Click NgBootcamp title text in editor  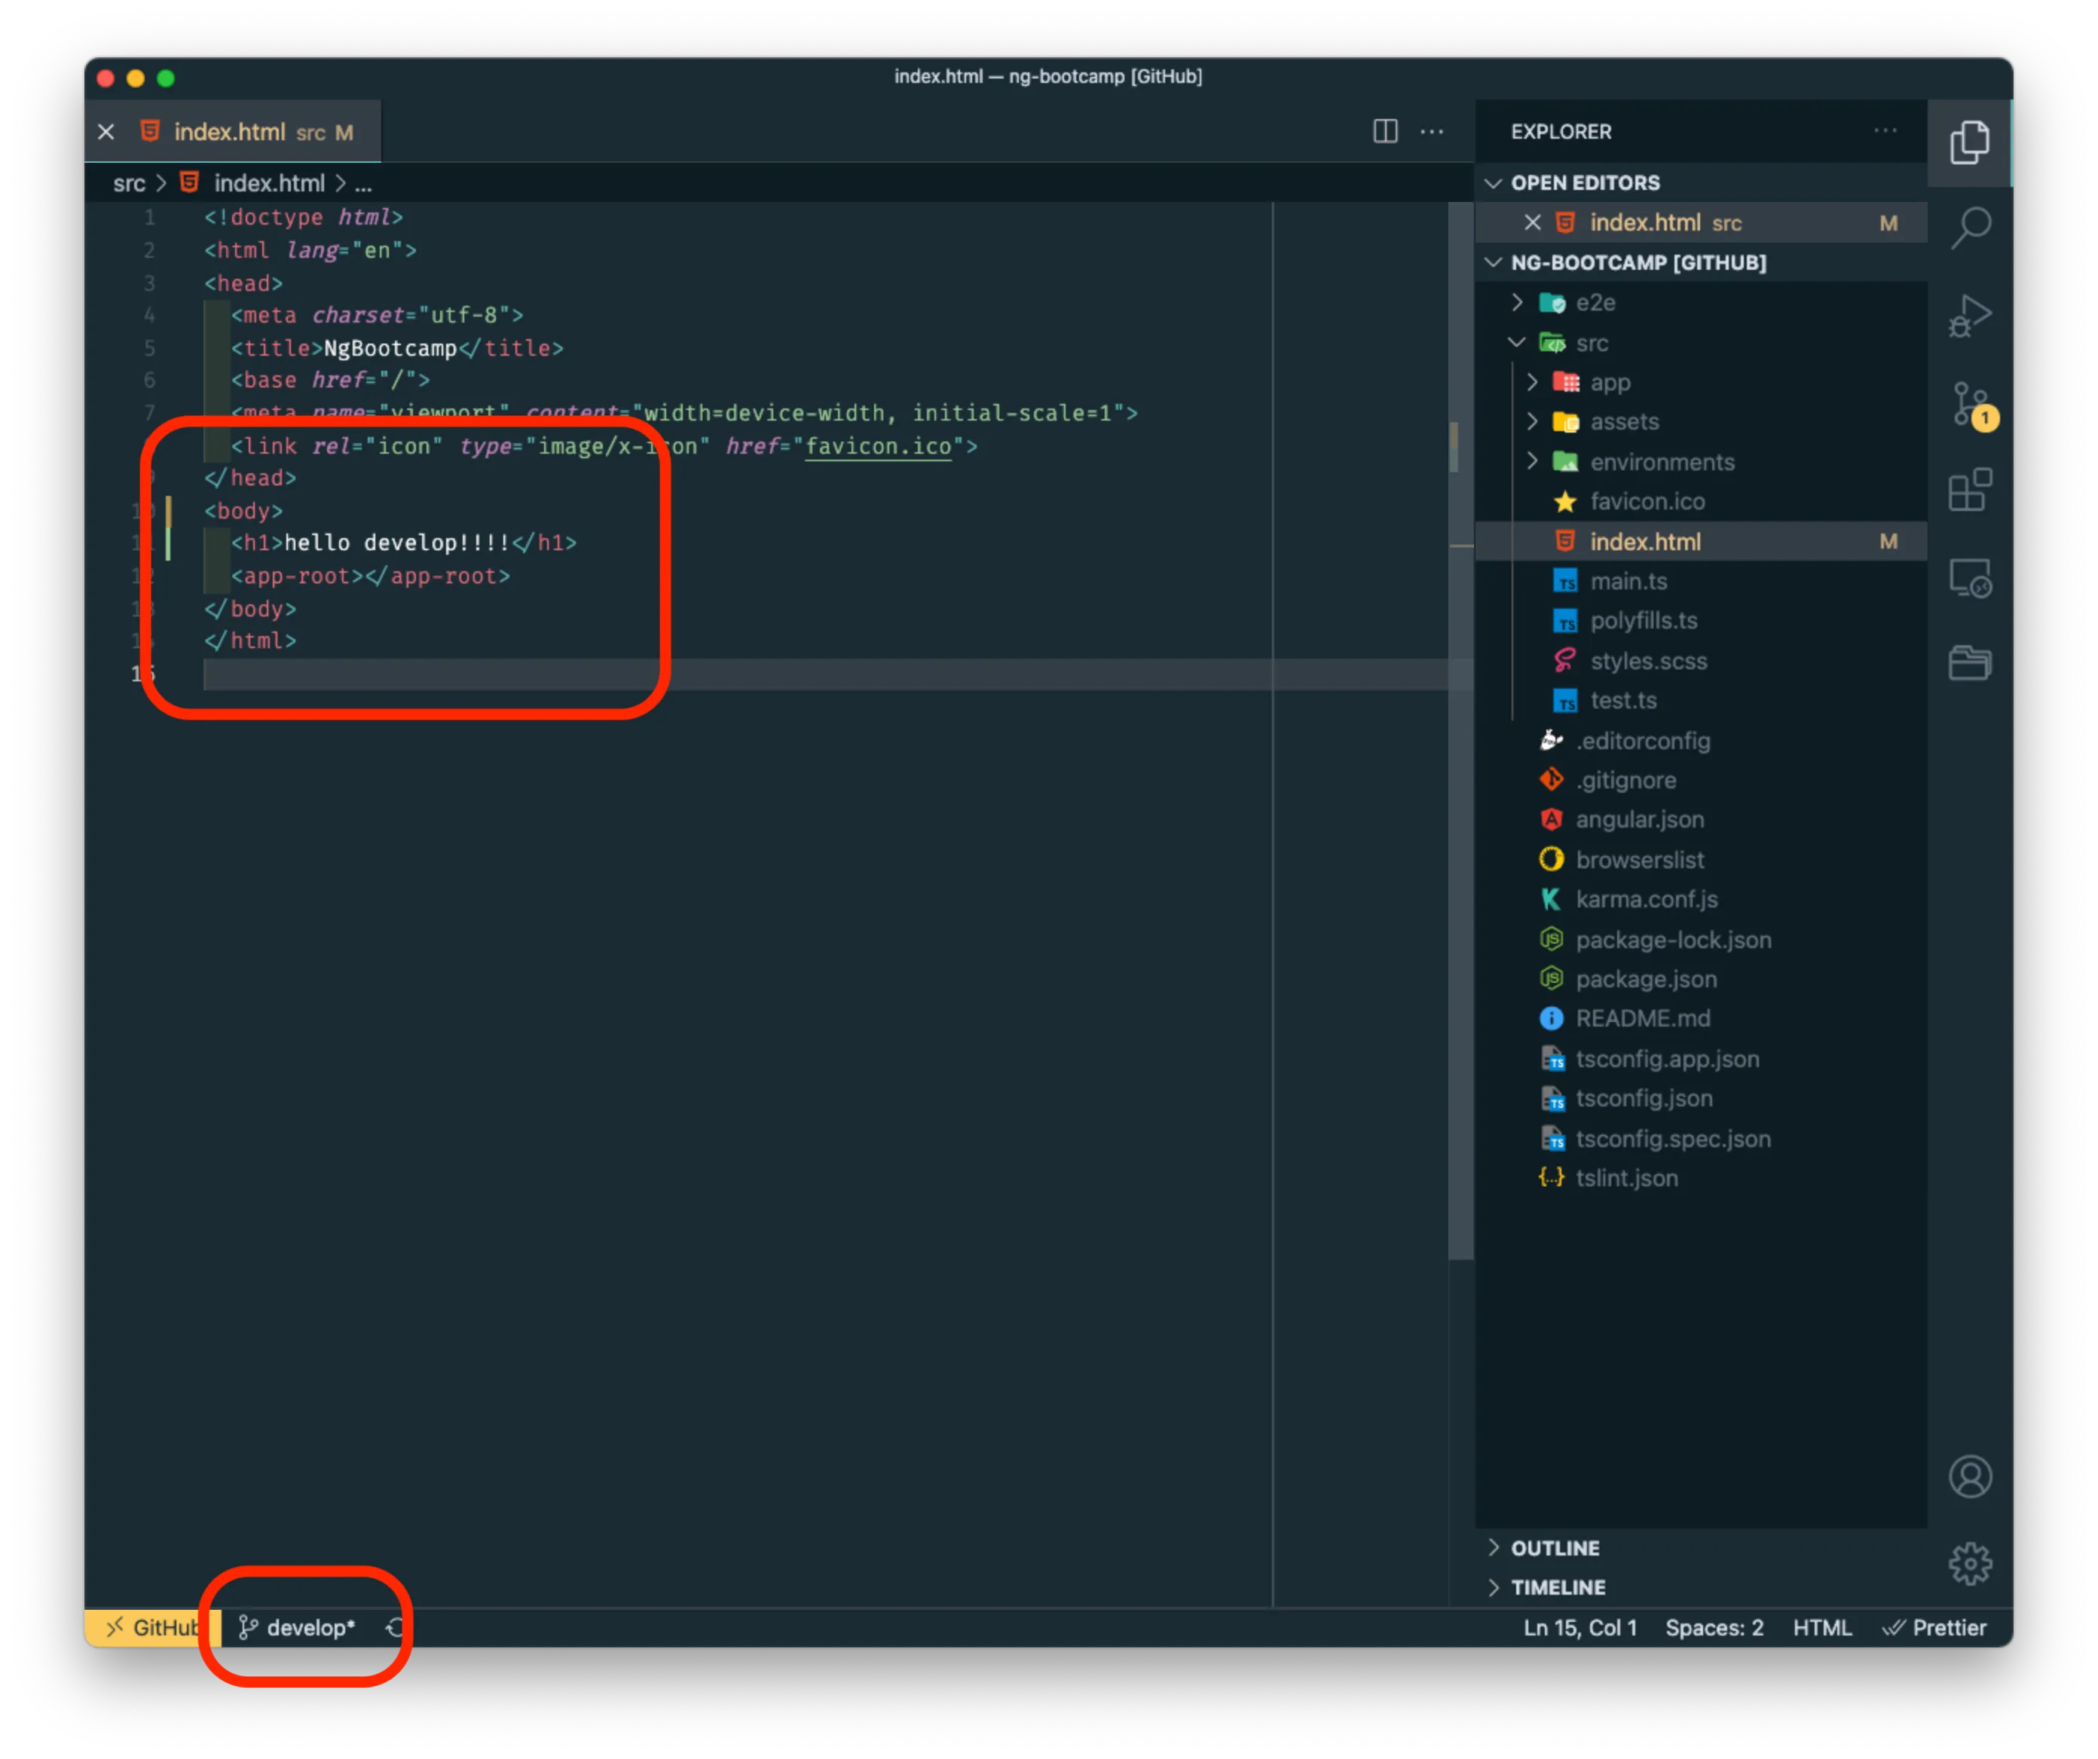tap(390, 349)
